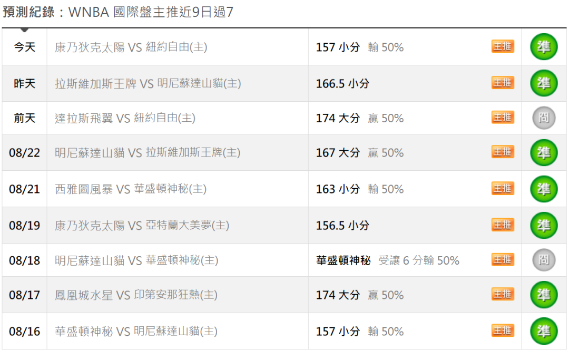569x350 pixels.
Task: Open 西雅圖風暴 VS 華盛頓神秘 matchup
Action: point(131,189)
